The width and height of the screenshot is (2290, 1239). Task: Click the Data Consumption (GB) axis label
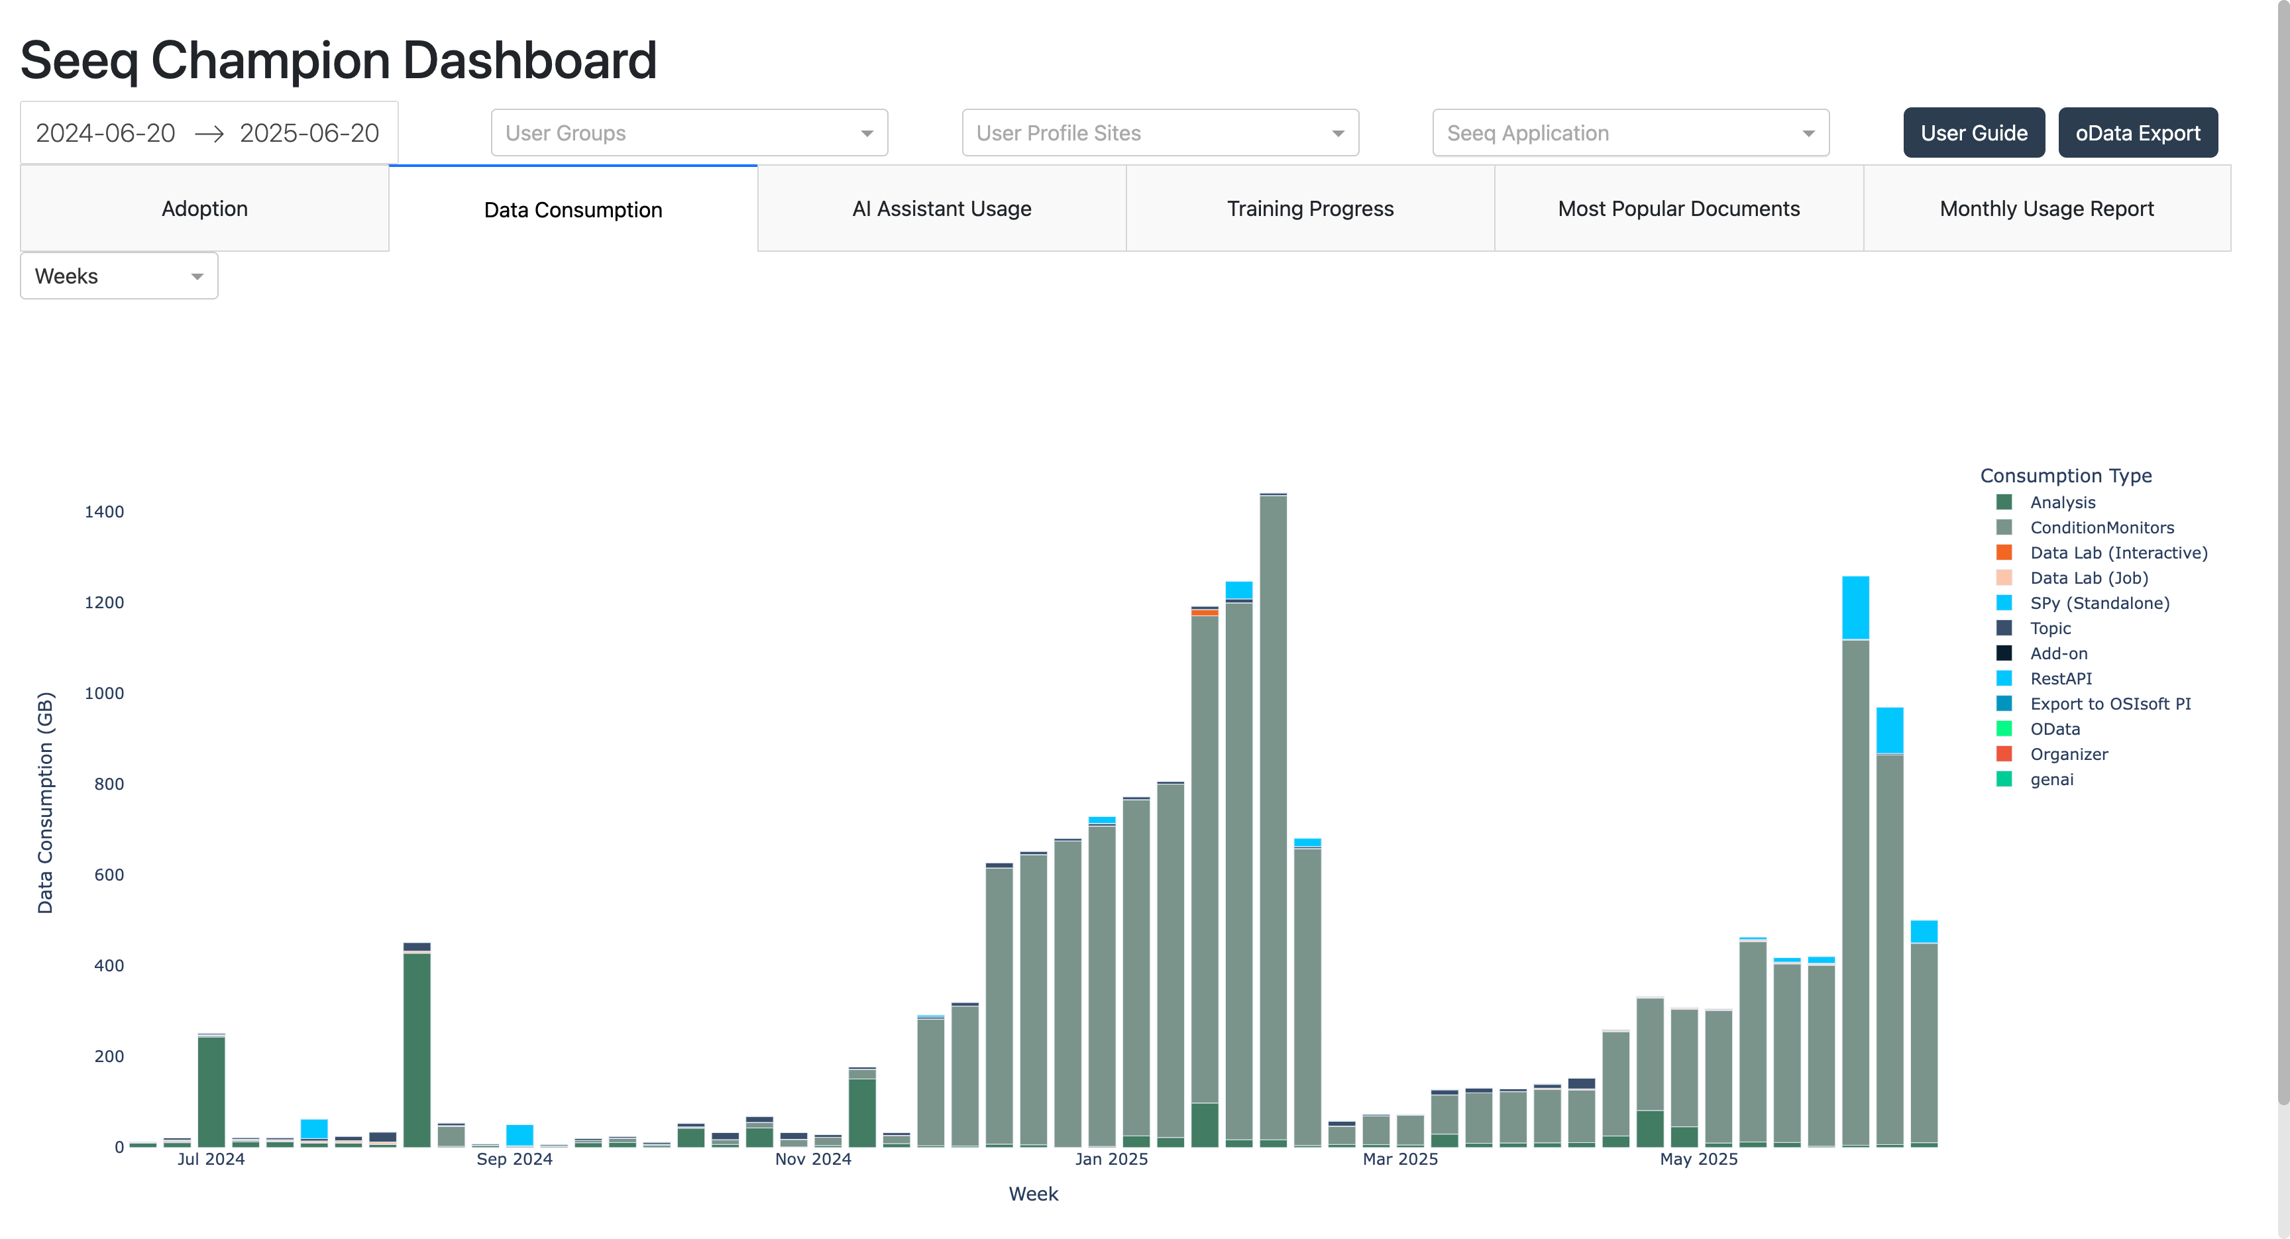coord(45,802)
